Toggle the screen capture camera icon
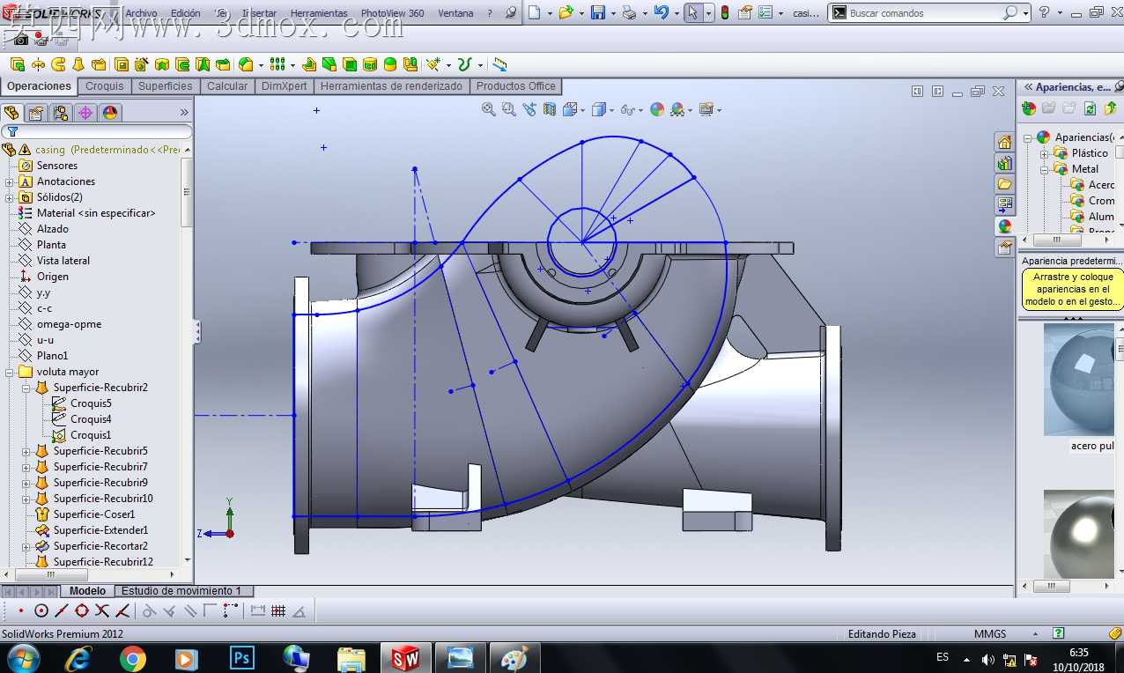Image resolution: width=1124 pixels, height=673 pixels. 20,39
